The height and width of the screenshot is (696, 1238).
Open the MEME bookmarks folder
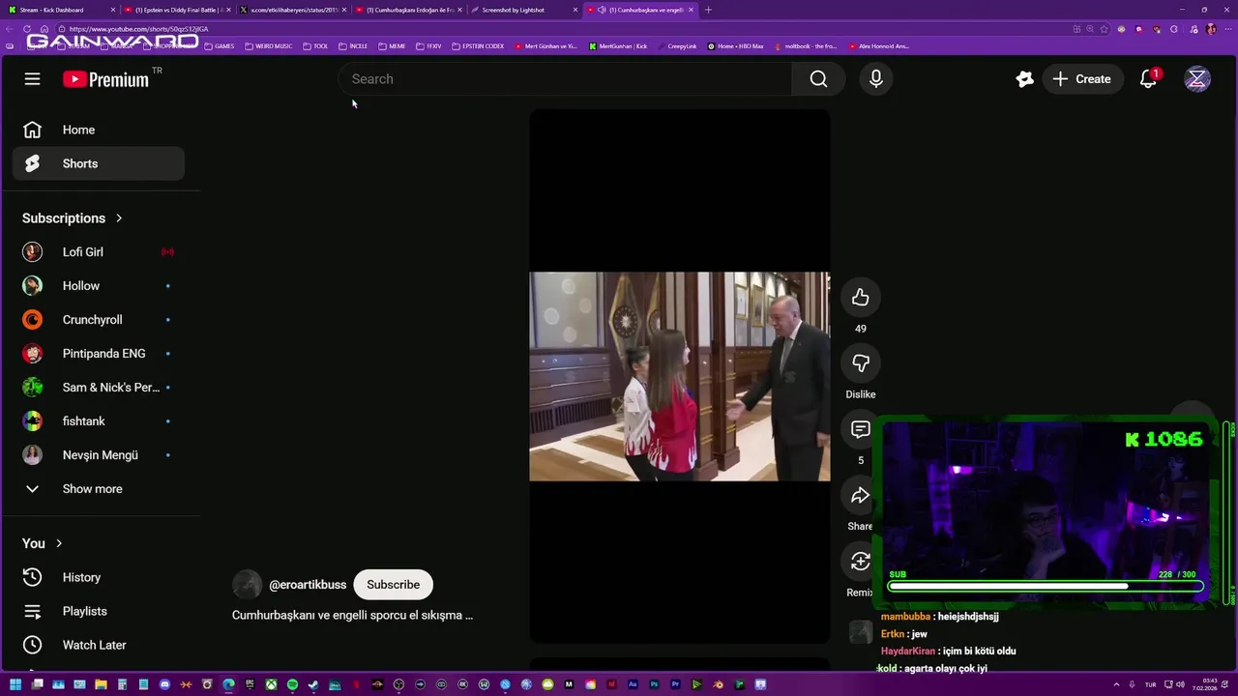[392, 46]
